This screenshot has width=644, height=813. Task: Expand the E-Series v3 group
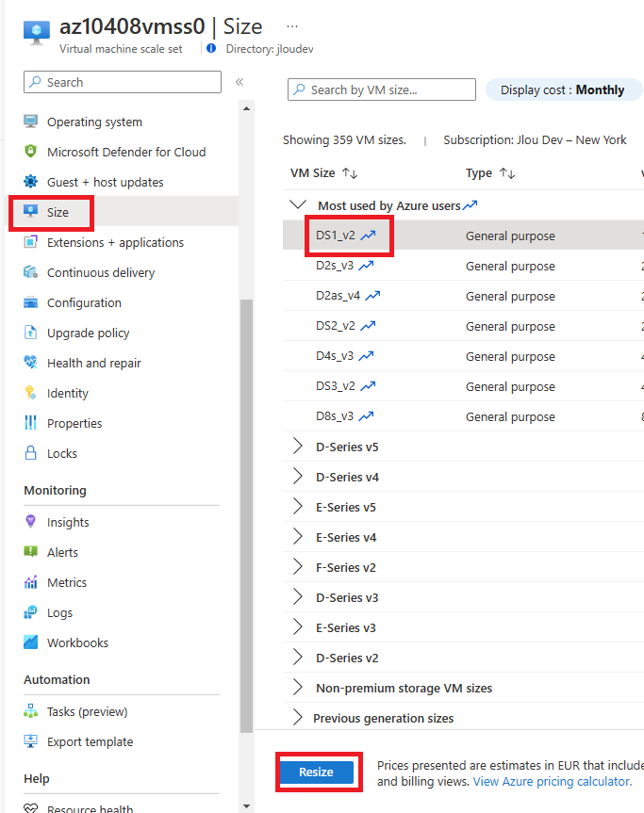point(297,626)
